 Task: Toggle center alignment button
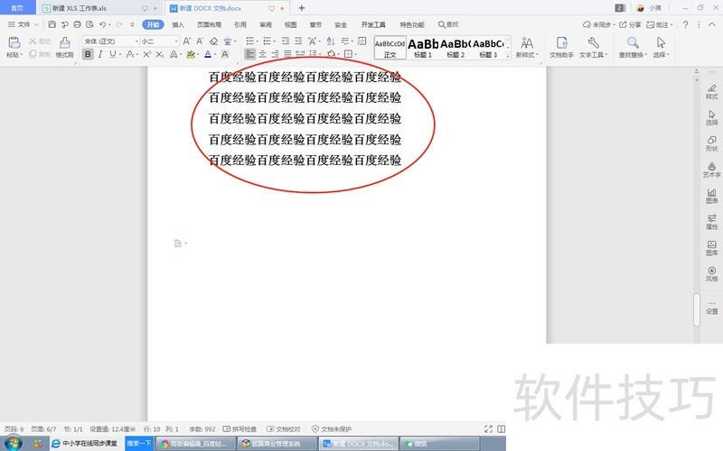262,54
